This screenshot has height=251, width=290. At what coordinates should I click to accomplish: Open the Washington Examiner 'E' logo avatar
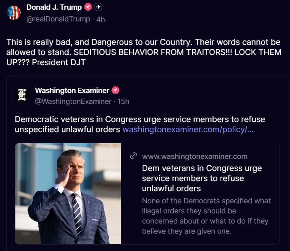[x=22, y=95]
